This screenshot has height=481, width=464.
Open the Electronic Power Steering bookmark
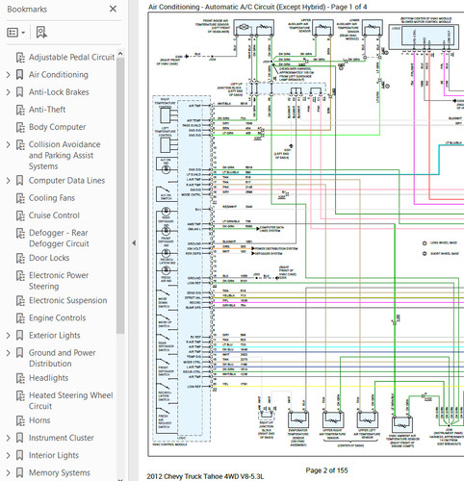point(59,281)
